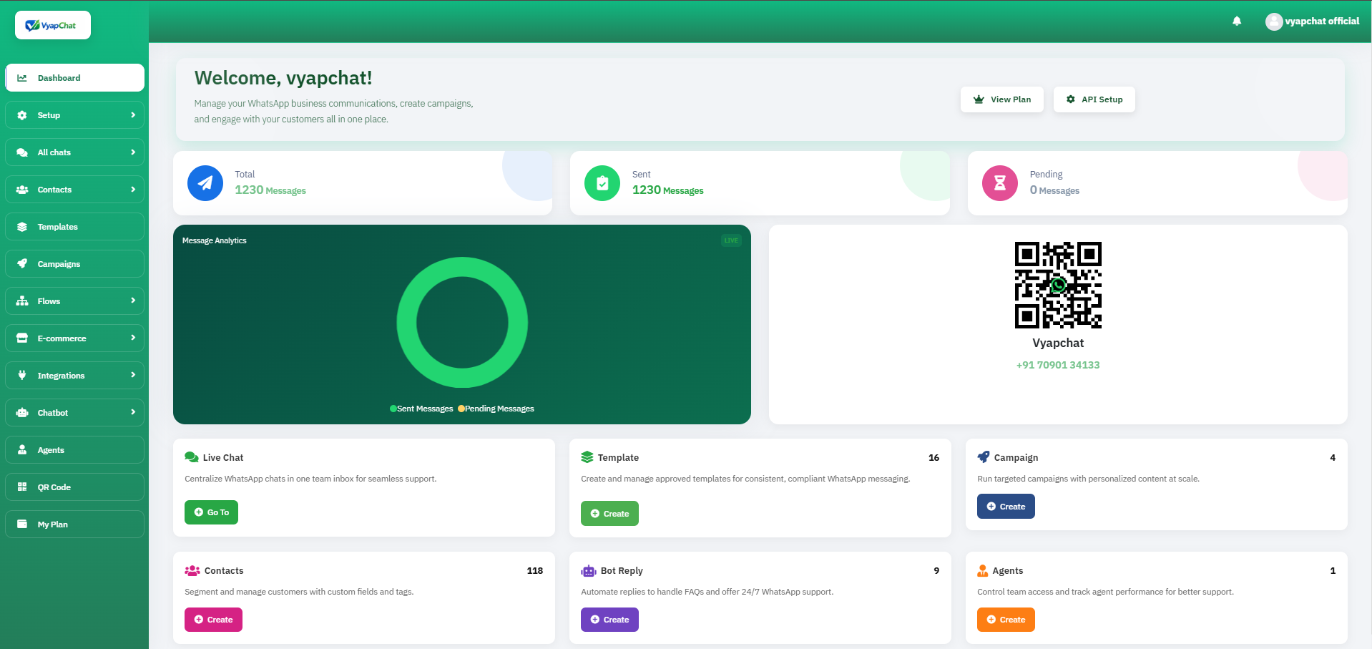Click the WhatsApp QR code image

coord(1058,285)
